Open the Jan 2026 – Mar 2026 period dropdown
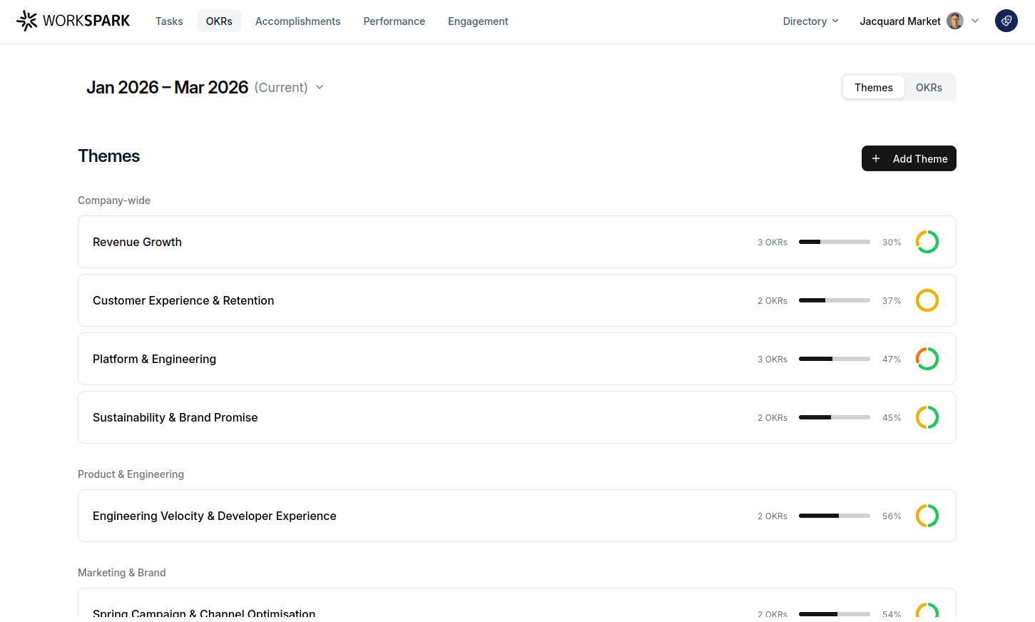 pos(319,87)
